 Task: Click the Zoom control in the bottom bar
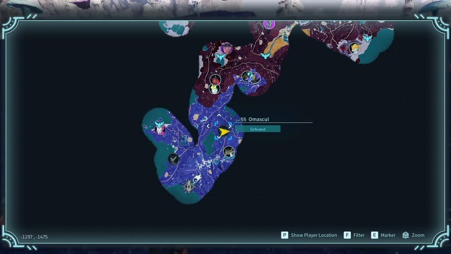(413, 235)
